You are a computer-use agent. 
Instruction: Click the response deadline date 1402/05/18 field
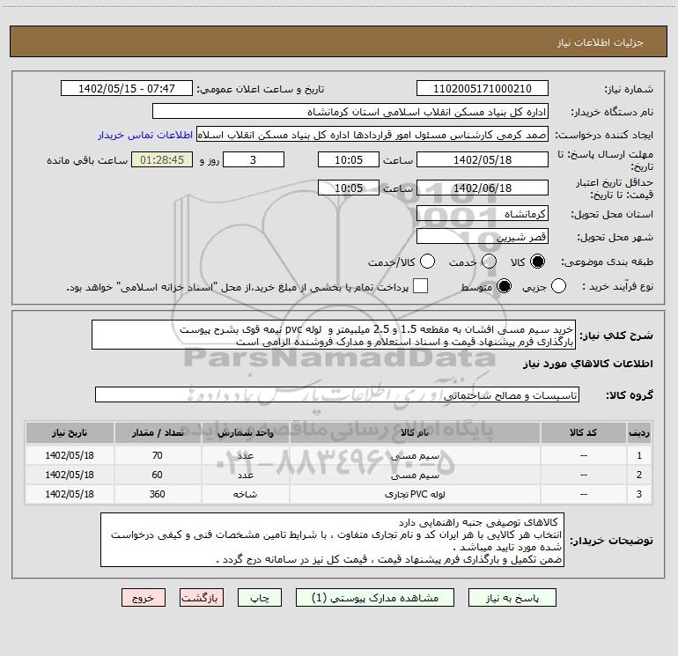483,159
